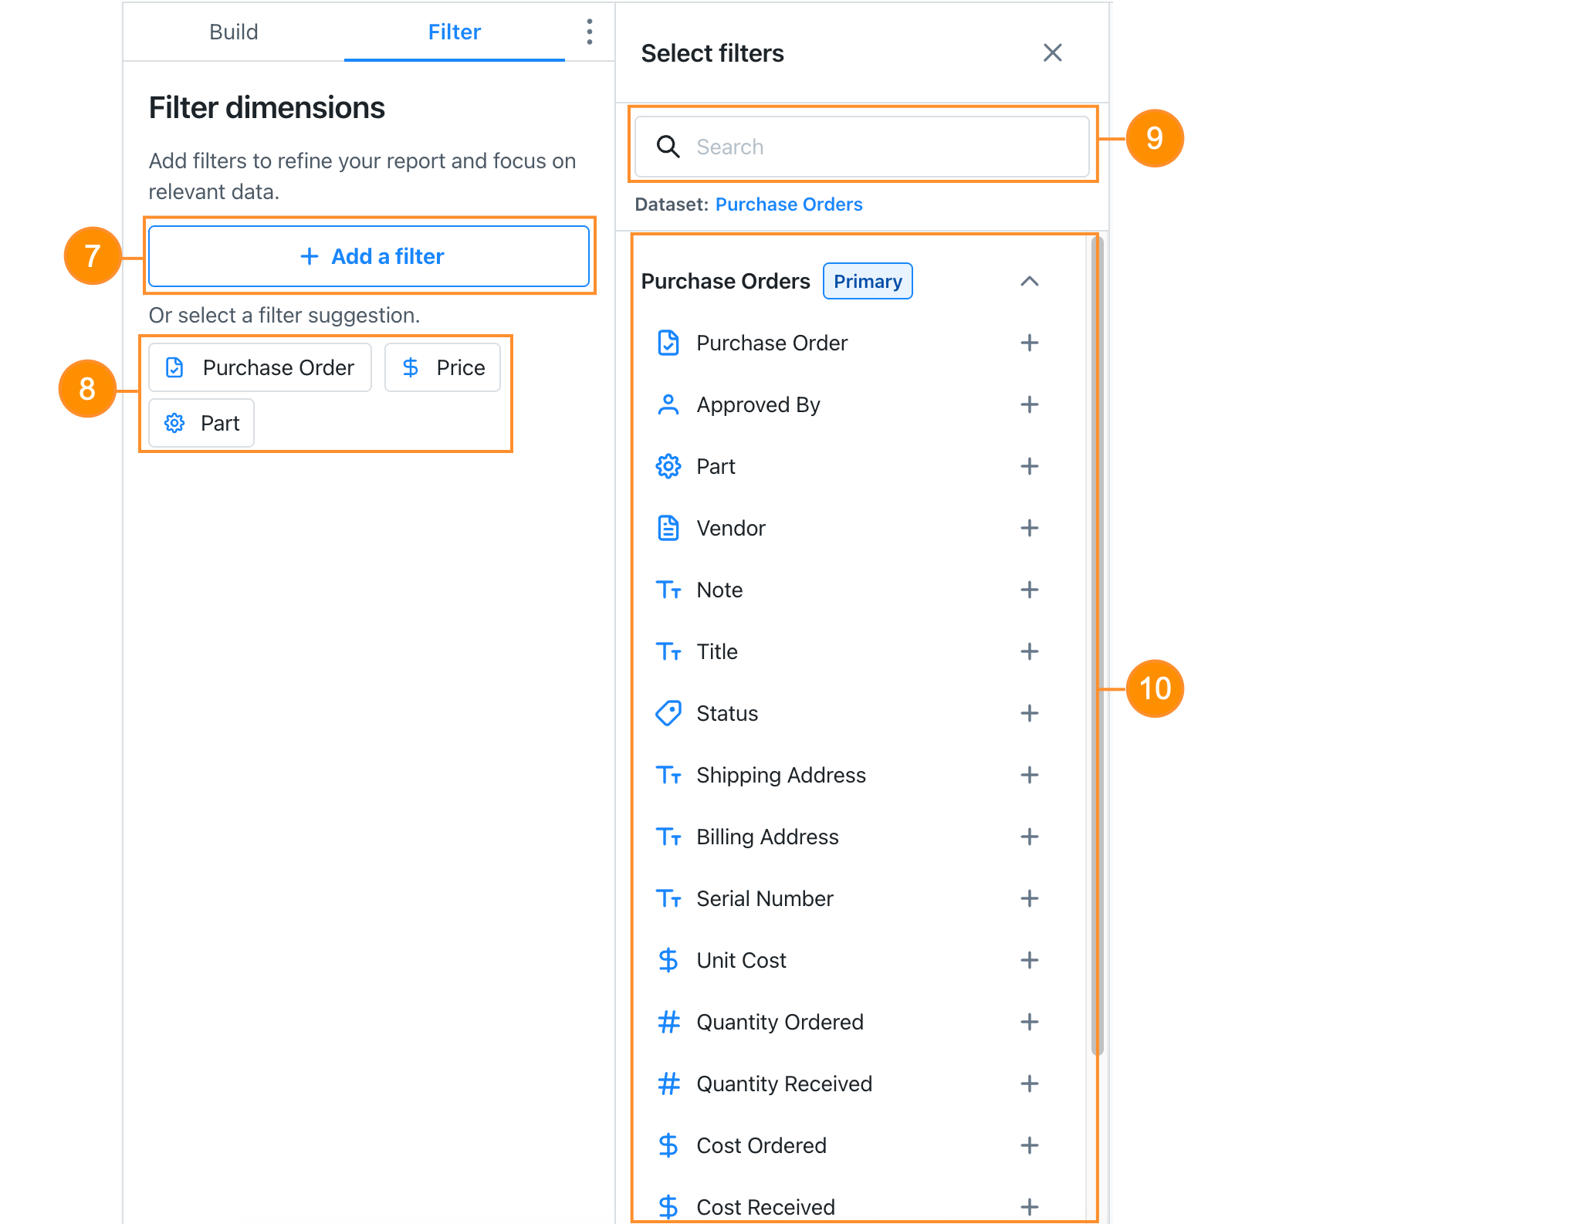Select the Serial Number text icon
The width and height of the screenshot is (1587, 1224).
click(668, 898)
